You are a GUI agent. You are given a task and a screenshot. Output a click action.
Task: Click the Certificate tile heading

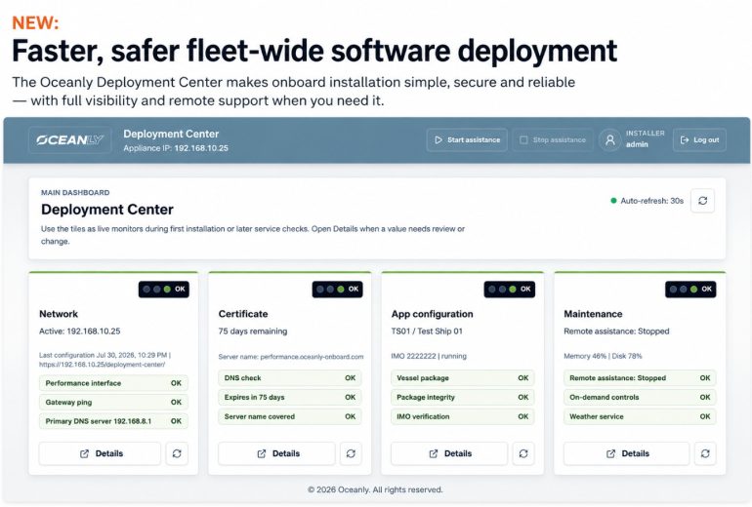point(243,314)
